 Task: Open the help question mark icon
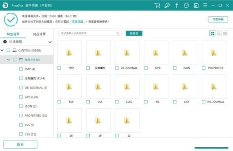[186, 6]
